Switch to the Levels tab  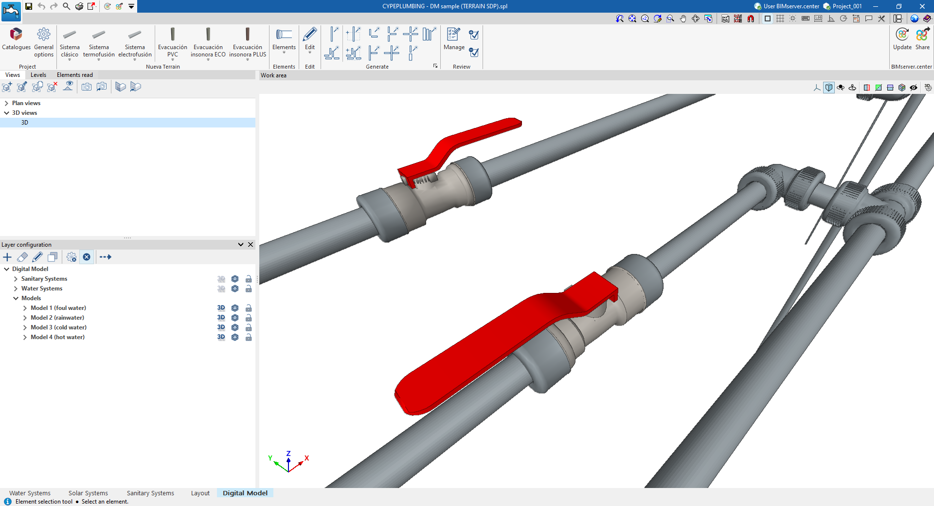click(38, 75)
